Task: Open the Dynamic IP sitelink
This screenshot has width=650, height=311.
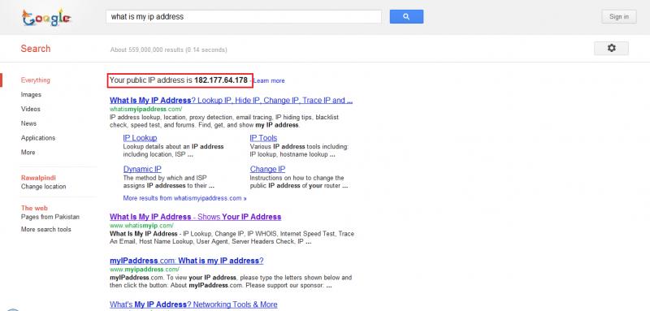Action: [142, 169]
